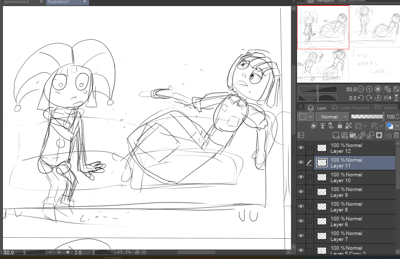Reset rotation from the bottom bar
The image size is (400, 259).
click(x=137, y=252)
